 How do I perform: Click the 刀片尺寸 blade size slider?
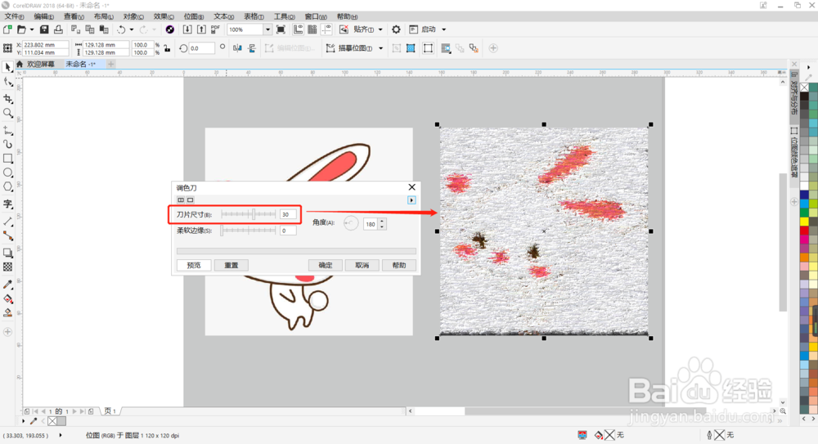click(249, 214)
